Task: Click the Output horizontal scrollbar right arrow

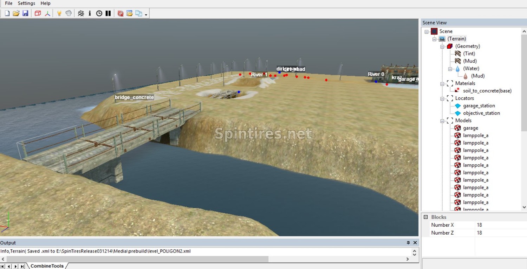Action: click(408, 259)
